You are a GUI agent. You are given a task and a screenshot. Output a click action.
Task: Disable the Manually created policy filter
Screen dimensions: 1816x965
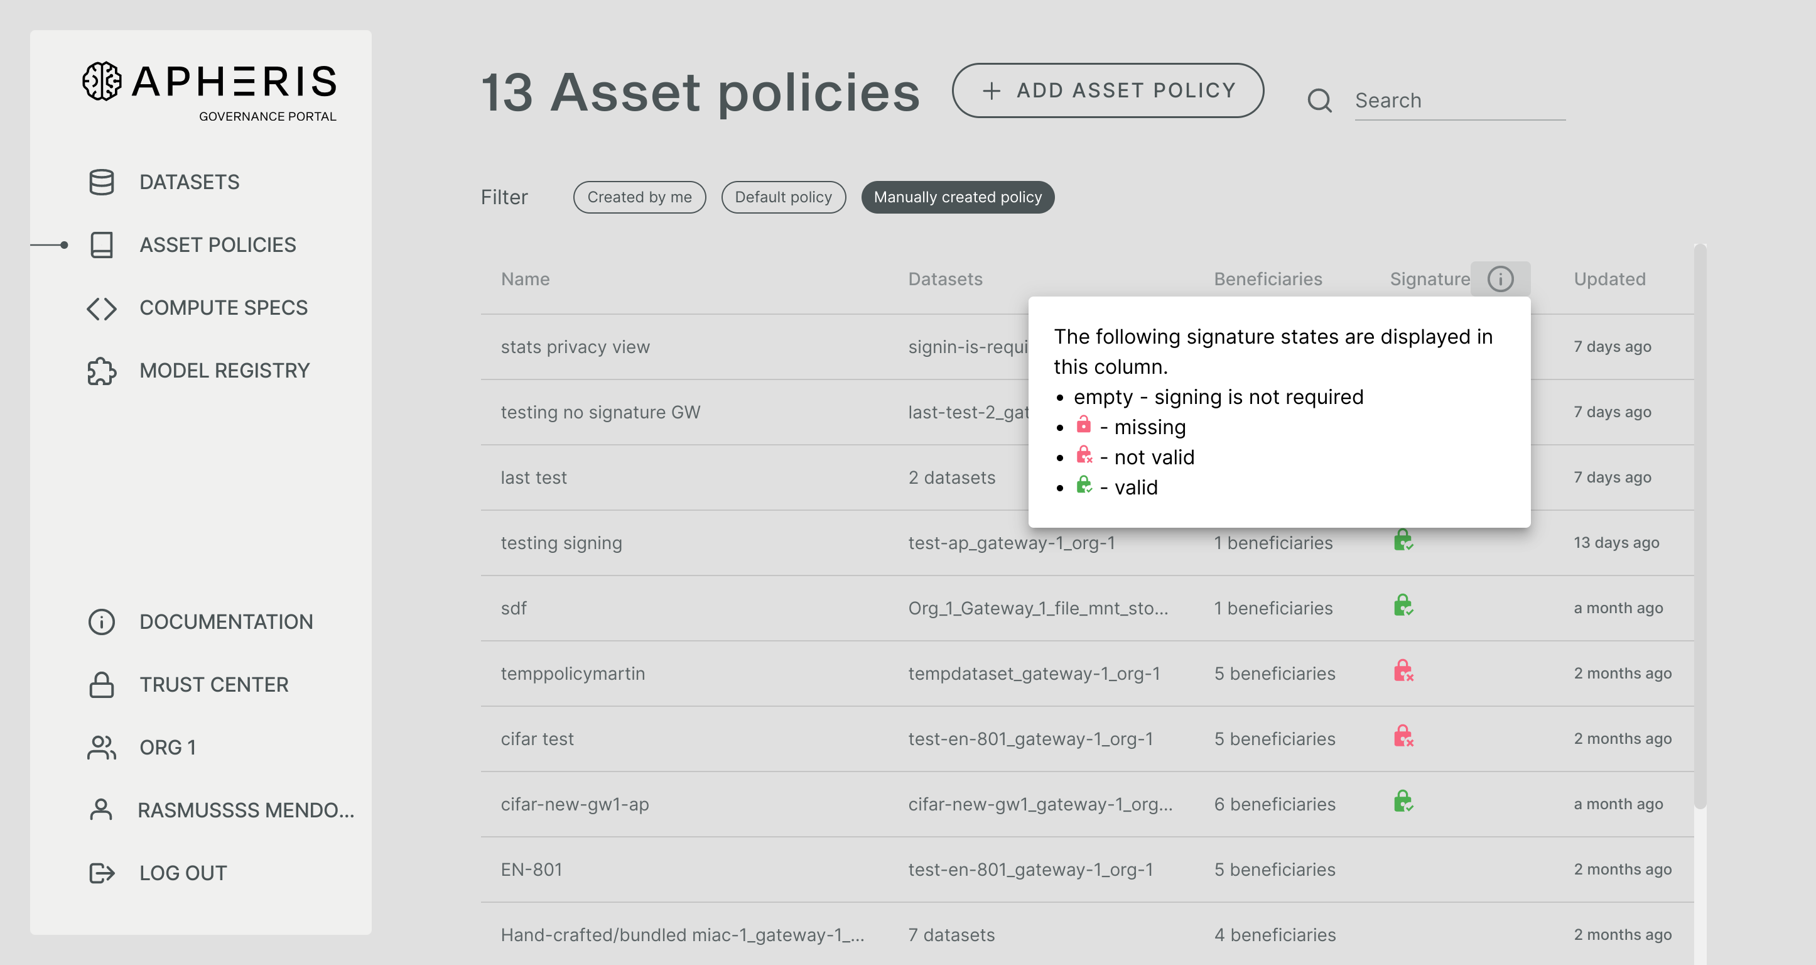coord(958,197)
